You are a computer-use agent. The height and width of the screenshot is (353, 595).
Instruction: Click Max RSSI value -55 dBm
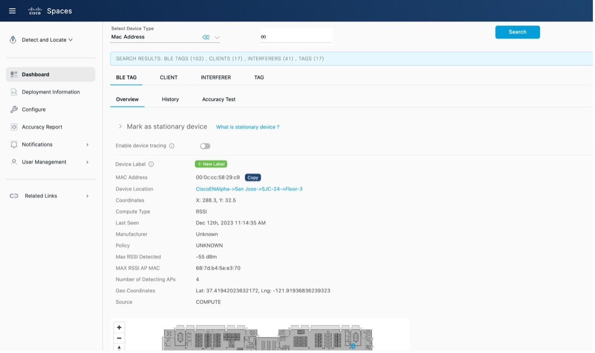(207, 257)
